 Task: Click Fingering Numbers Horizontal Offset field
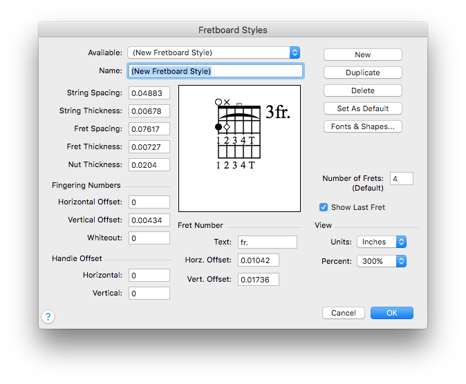pos(149,202)
